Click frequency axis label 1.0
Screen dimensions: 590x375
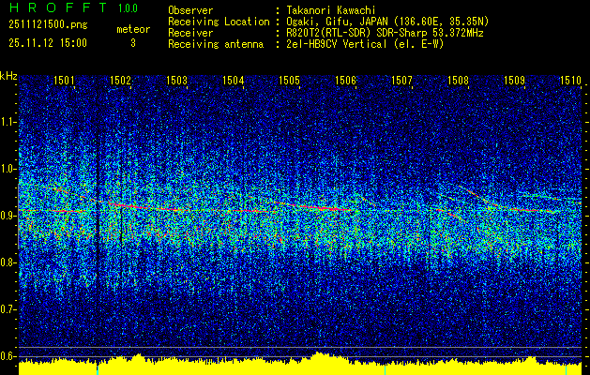pos(7,169)
